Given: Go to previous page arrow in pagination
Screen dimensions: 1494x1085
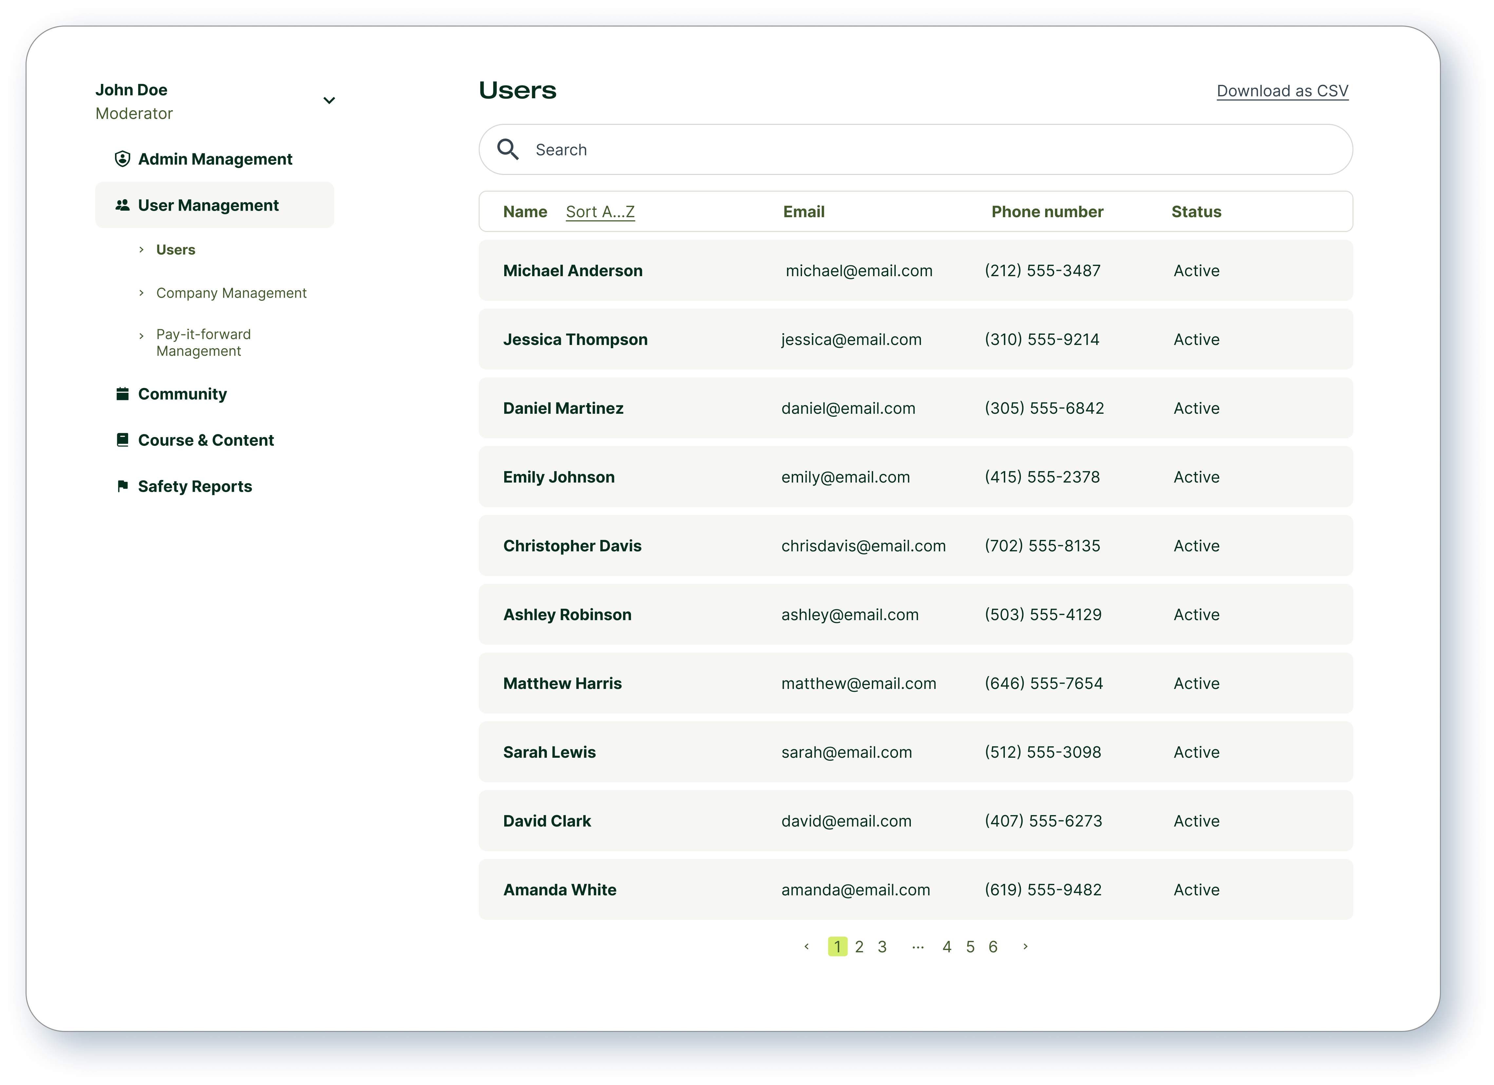Looking at the screenshot, I should [806, 947].
